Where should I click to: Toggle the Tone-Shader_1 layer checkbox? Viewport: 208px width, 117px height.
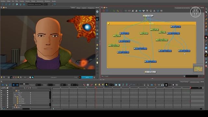coord(7,103)
